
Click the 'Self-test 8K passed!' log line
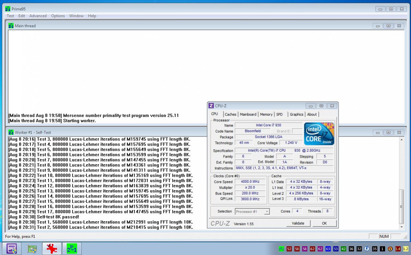[44, 217]
